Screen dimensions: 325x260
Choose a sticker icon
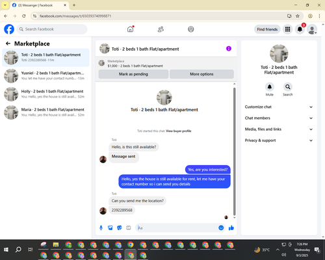tap(120, 227)
